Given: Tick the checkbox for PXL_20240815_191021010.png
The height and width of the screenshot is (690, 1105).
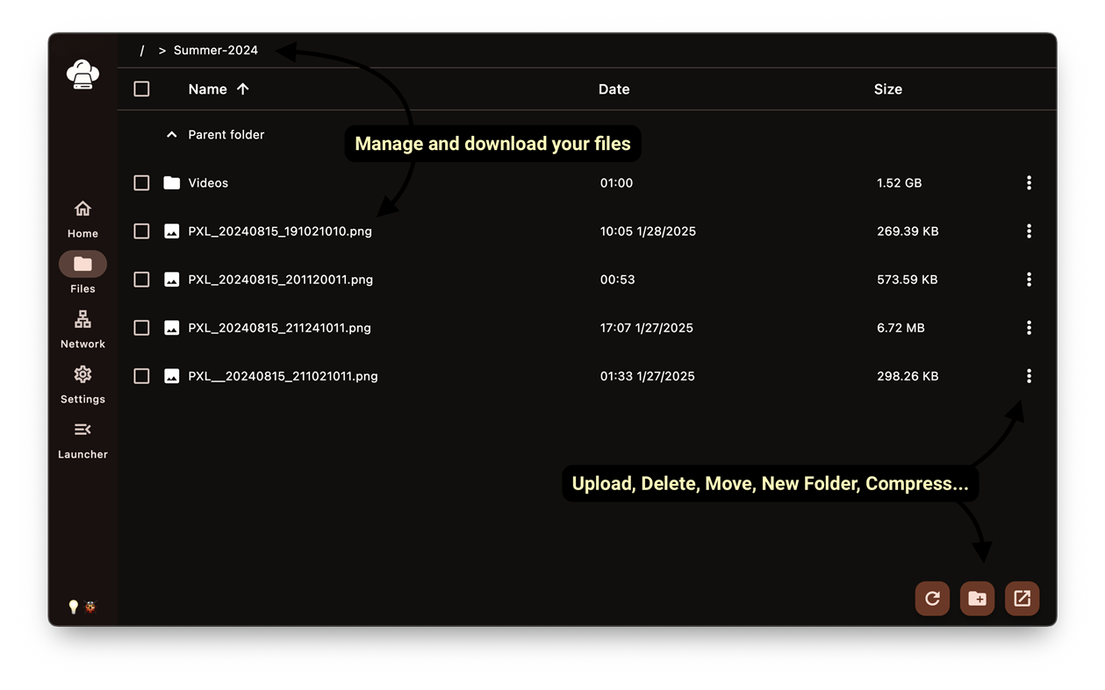Looking at the screenshot, I should pyautogui.click(x=141, y=231).
